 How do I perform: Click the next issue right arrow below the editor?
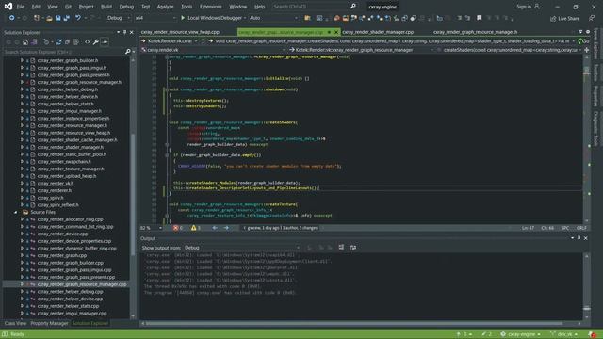coord(226,228)
